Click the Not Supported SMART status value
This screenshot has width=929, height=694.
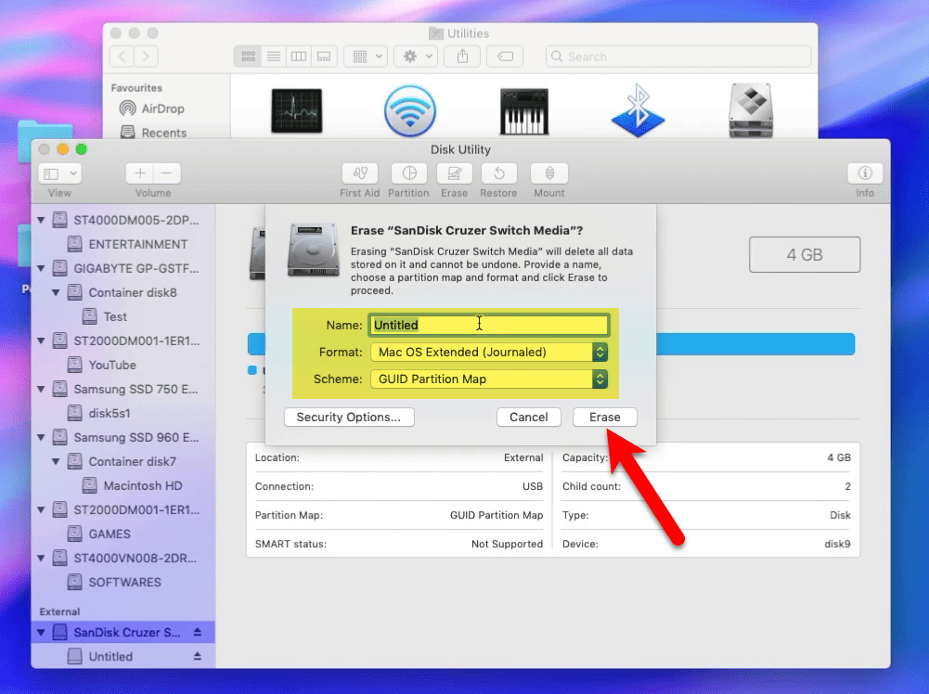pyautogui.click(x=507, y=544)
